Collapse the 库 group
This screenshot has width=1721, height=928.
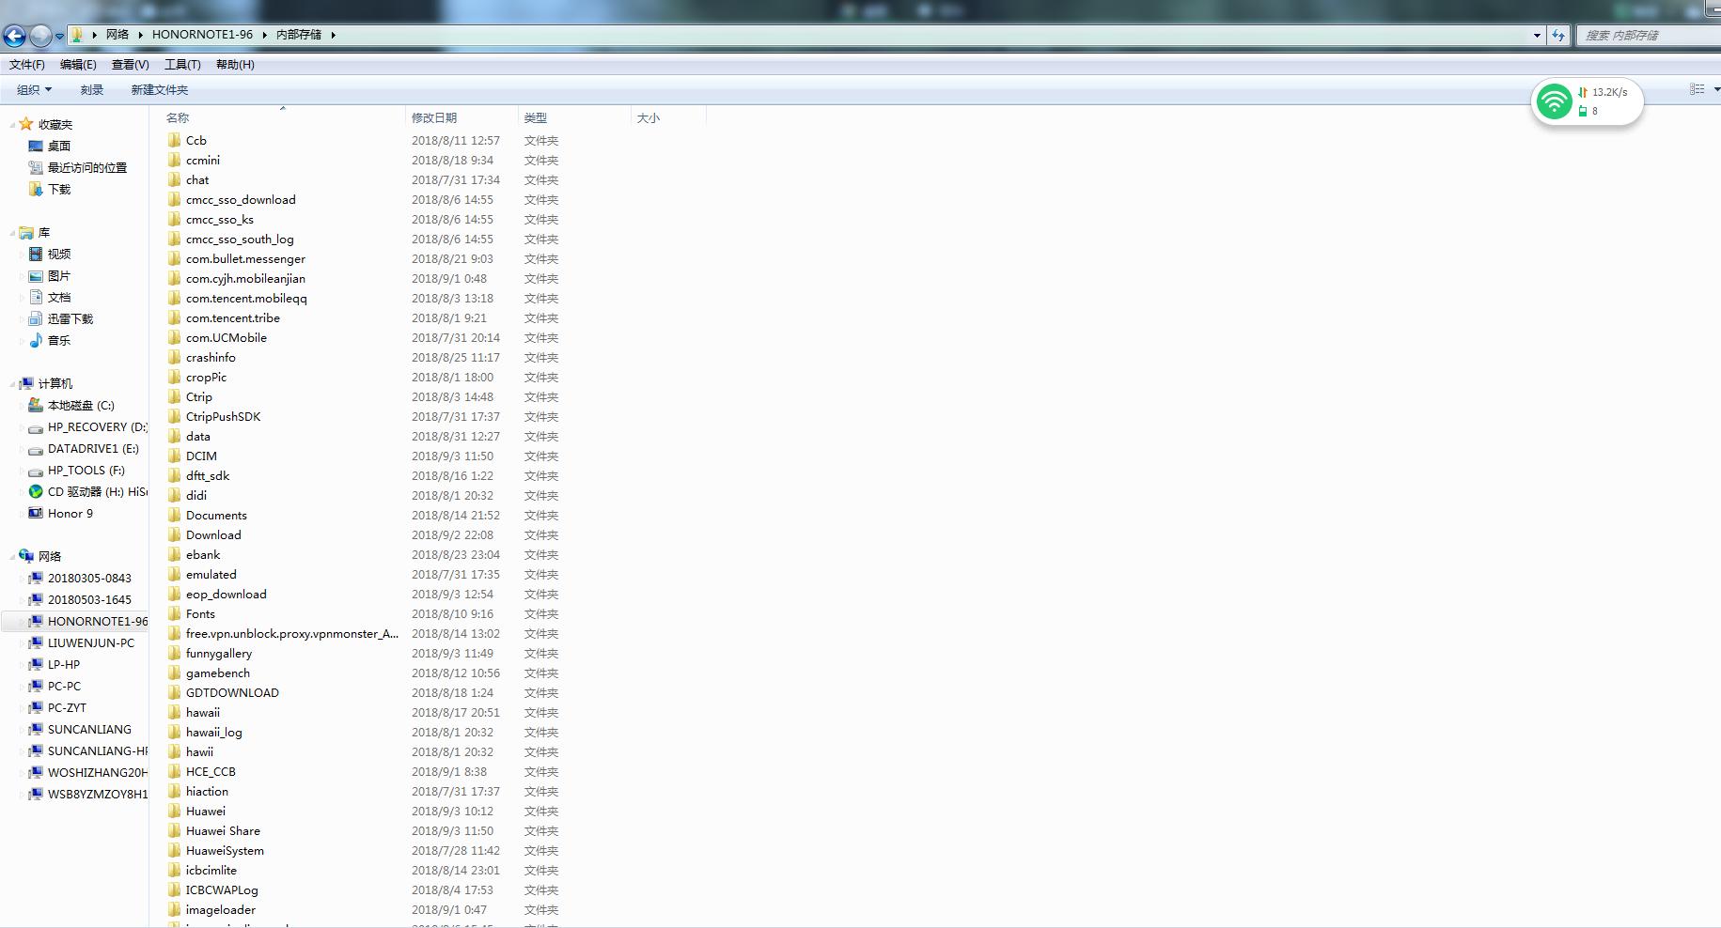(x=12, y=233)
